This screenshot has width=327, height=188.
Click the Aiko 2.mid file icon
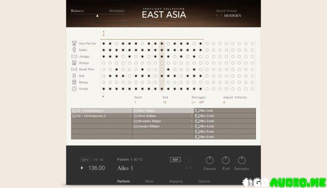[x=197, y=116]
